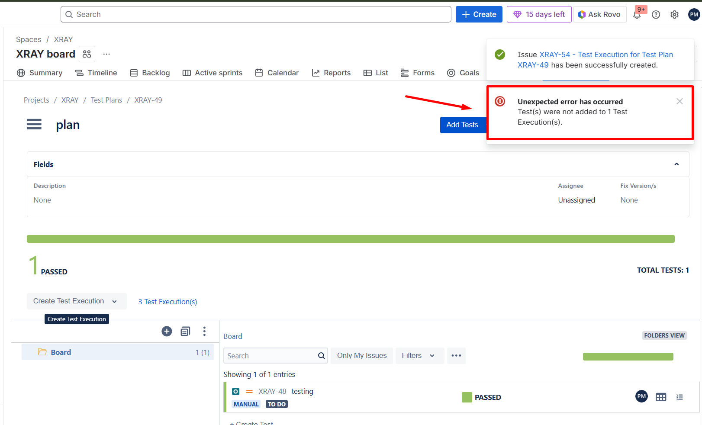Toggle the FOLDERS VIEW switch
702x425 pixels.
[x=664, y=335]
